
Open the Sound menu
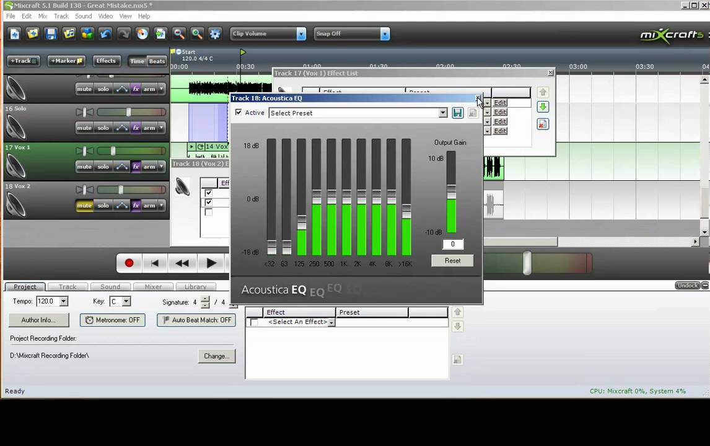[83, 16]
